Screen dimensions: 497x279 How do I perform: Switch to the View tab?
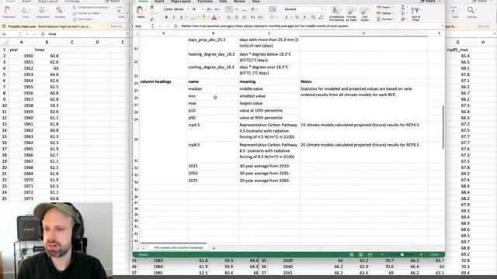255,2
